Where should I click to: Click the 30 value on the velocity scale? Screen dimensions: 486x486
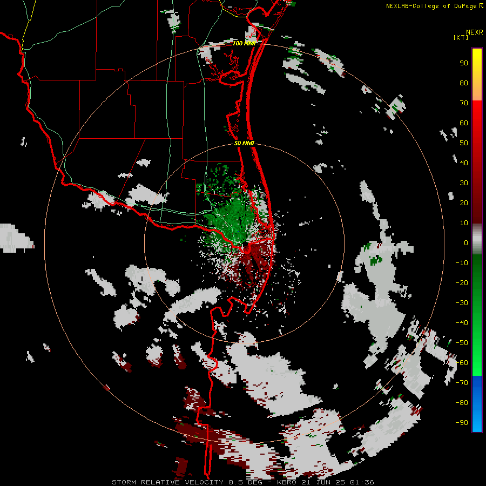(464, 183)
